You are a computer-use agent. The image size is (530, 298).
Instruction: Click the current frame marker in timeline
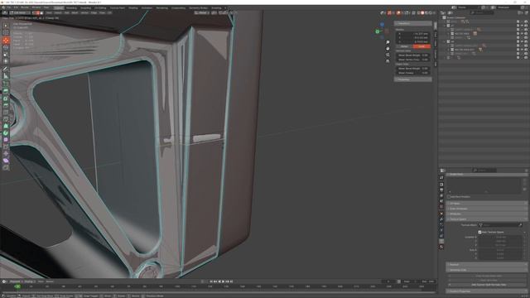point(17,286)
